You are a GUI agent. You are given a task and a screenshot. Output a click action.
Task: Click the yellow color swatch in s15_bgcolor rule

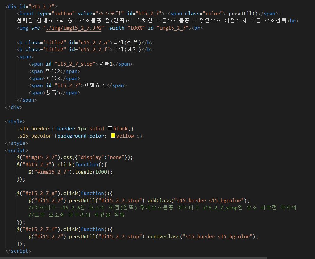[113, 136]
